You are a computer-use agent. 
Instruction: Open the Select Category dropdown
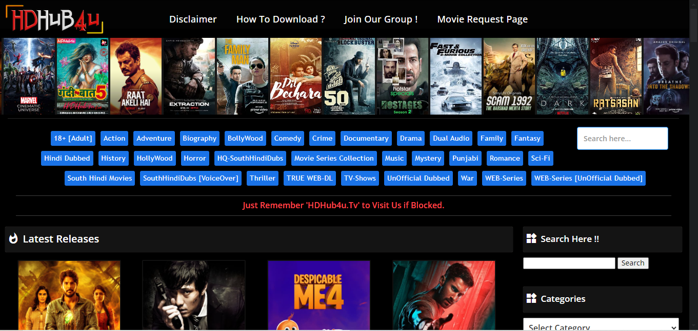coord(601,325)
